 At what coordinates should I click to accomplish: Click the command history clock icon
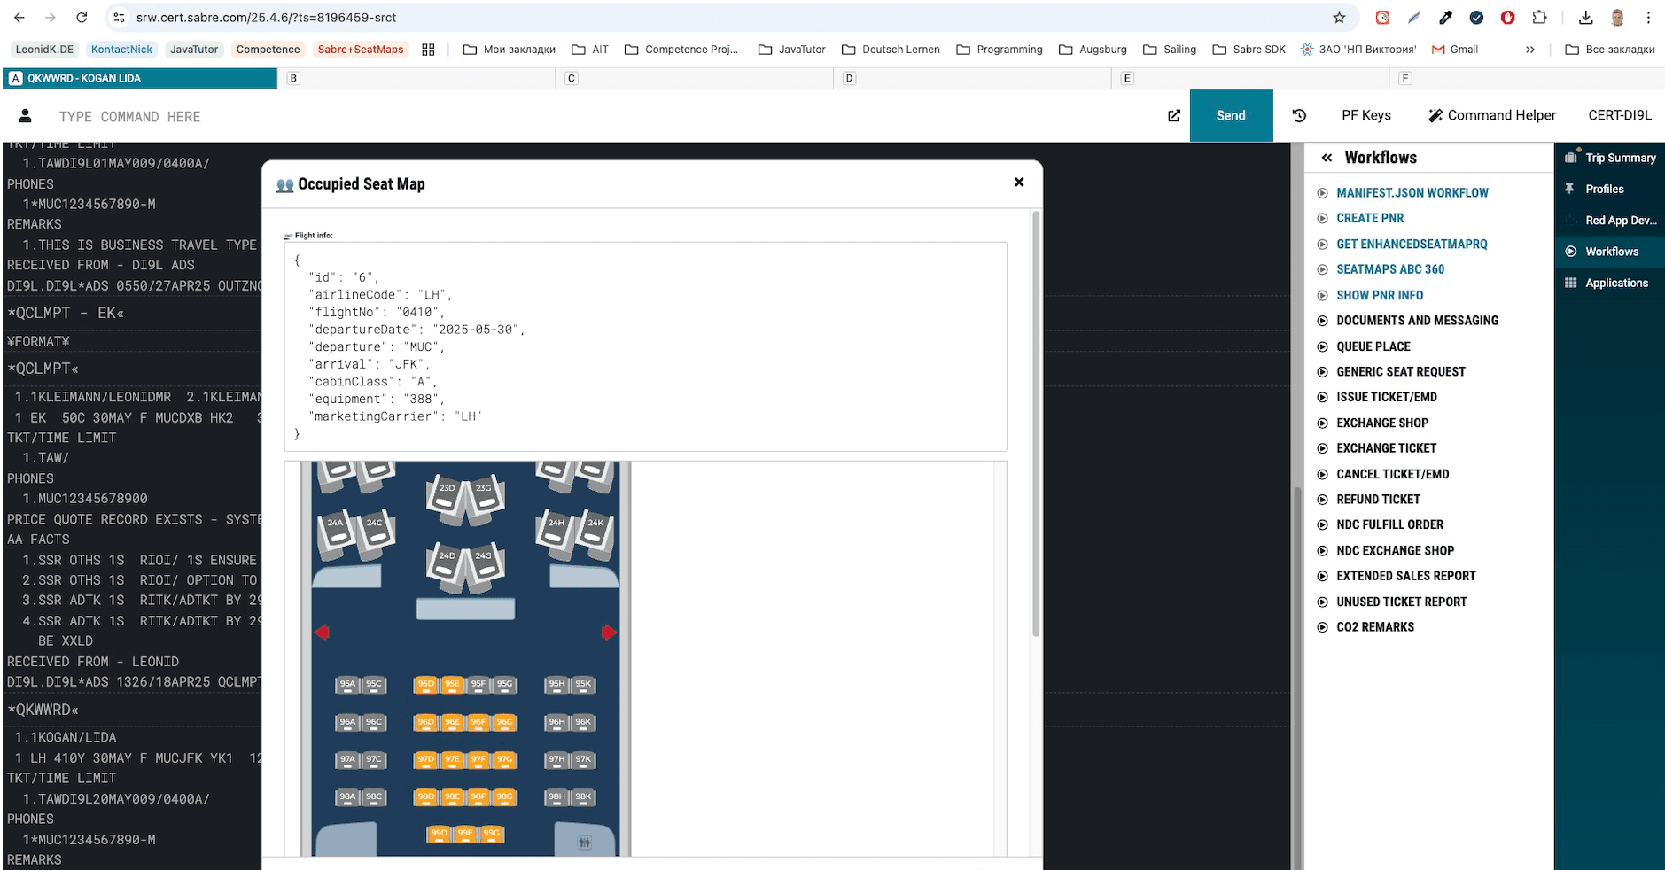1299,115
